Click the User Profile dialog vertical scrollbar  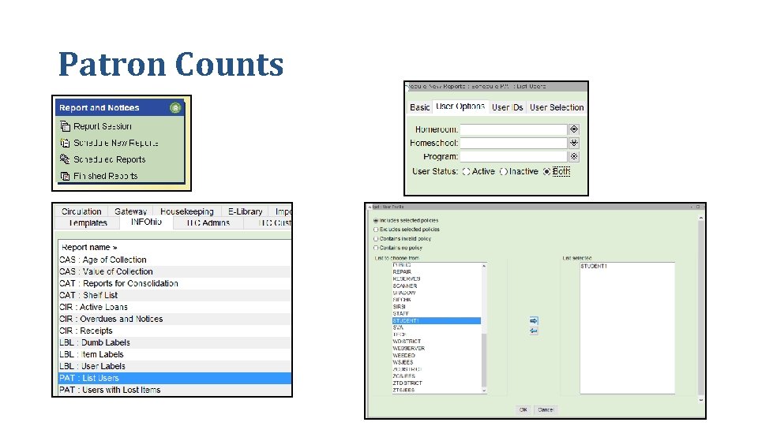click(x=700, y=309)
